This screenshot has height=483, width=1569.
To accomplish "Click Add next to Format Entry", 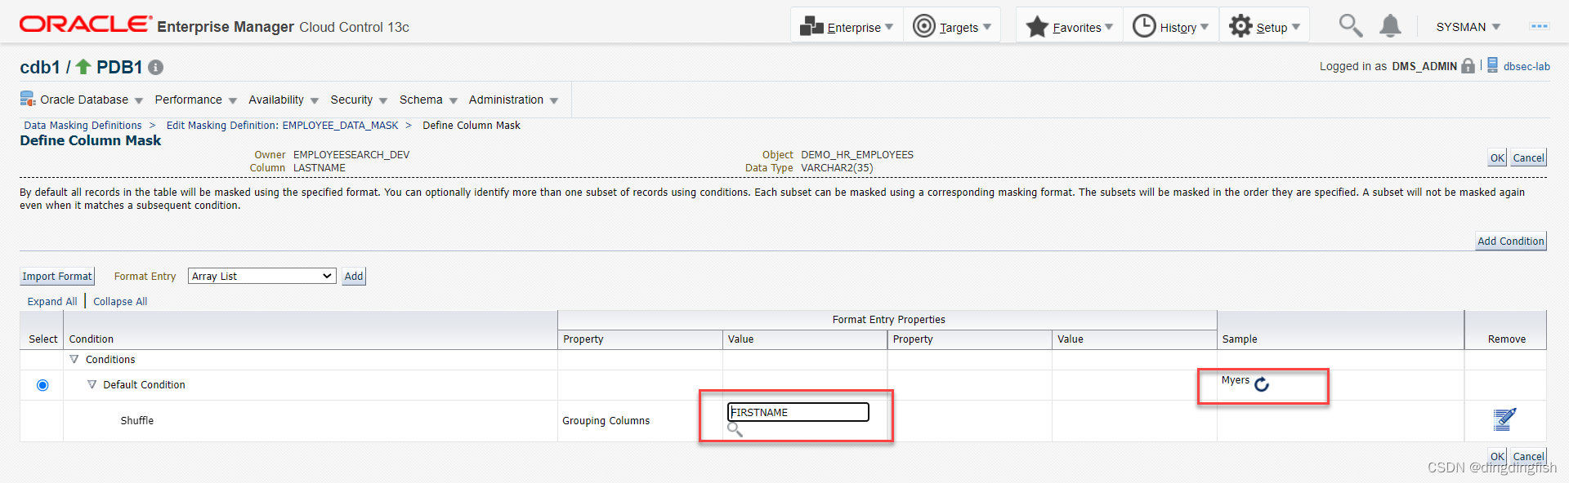I will (x=354, y=277).
